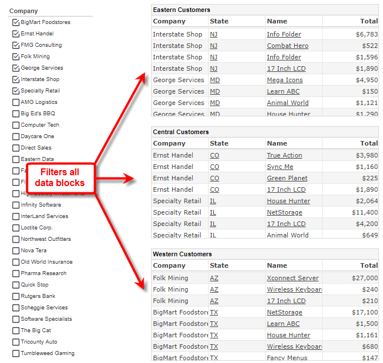The width and height of the screenshot is (383, 363).
Task: Click Company column header in Eastern Customers
Action: coord(169,21)
